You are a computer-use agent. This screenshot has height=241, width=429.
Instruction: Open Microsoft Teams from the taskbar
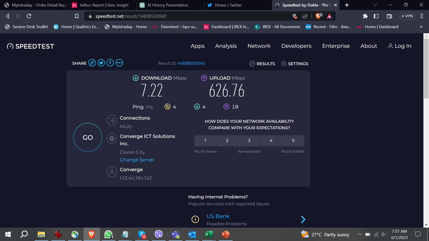click(x=176, y=234)
